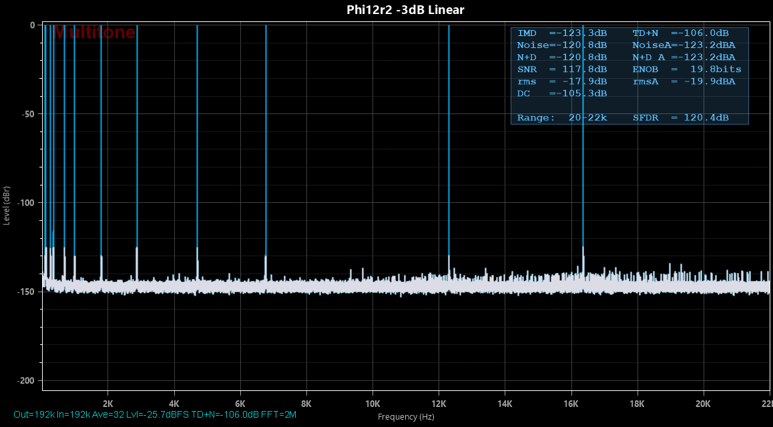
Task: Click the Out=192k status entry
Action: click(x=34, y=415)
